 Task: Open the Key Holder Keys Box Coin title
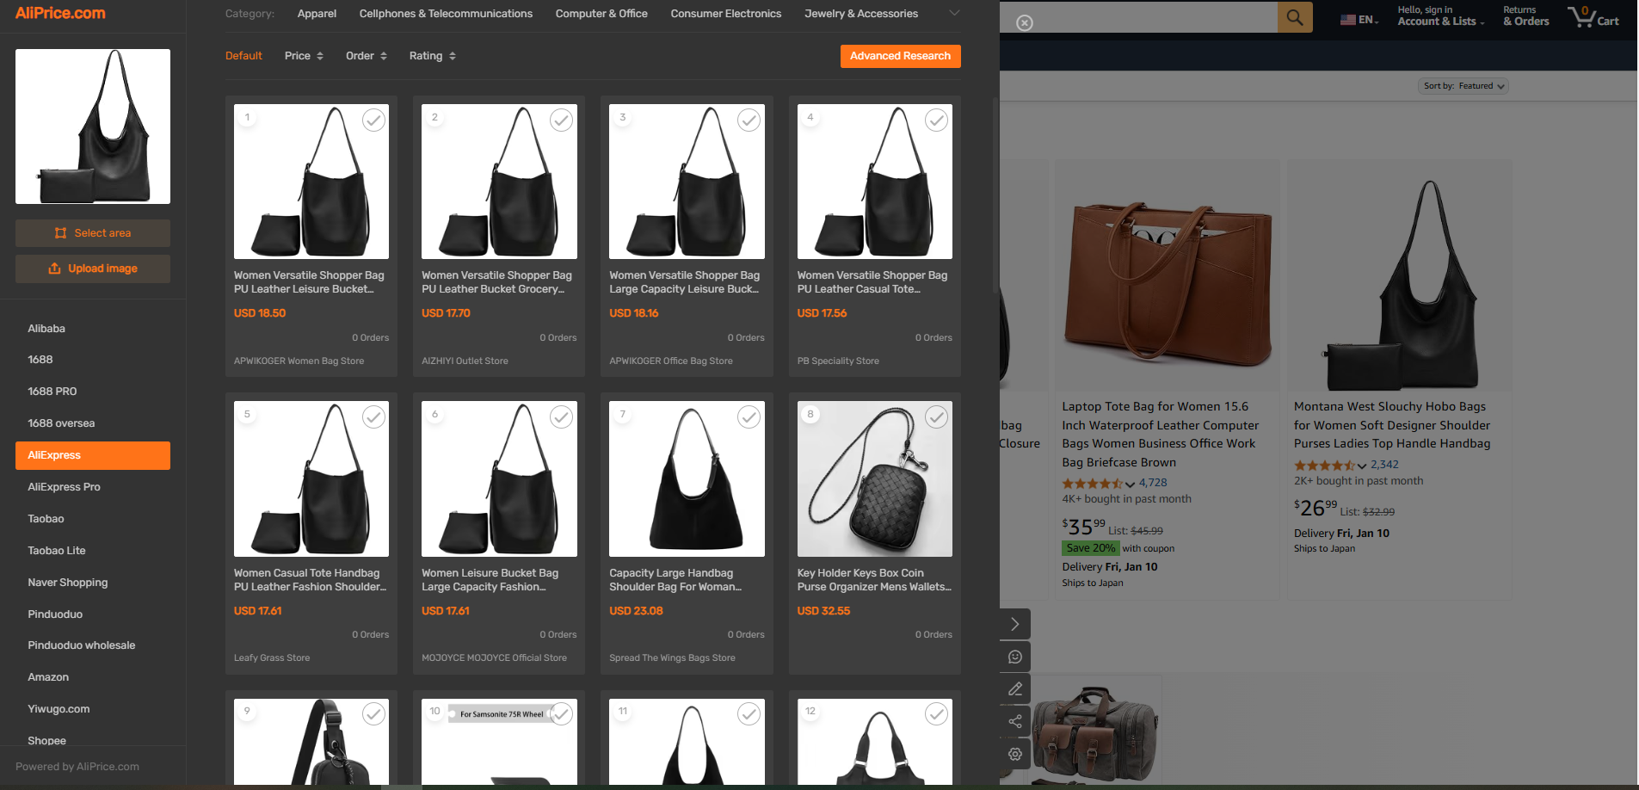click(x=874, y=580)
